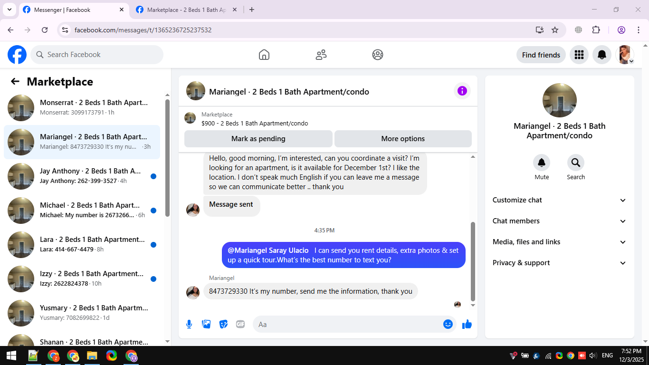Image resolution: width=649 pixels, height=365 pixels.
Task: Open conversation information purple icon
Action: [x=462, y=91]
